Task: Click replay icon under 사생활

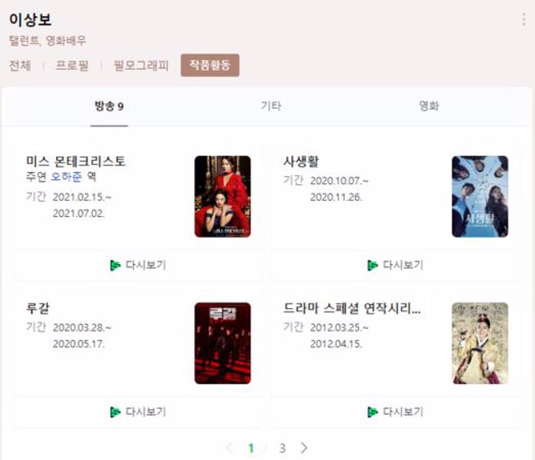Action: (x=372, y=265)
